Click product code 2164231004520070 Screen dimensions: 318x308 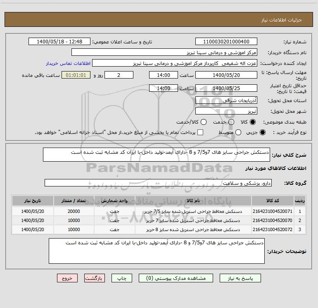273,220
